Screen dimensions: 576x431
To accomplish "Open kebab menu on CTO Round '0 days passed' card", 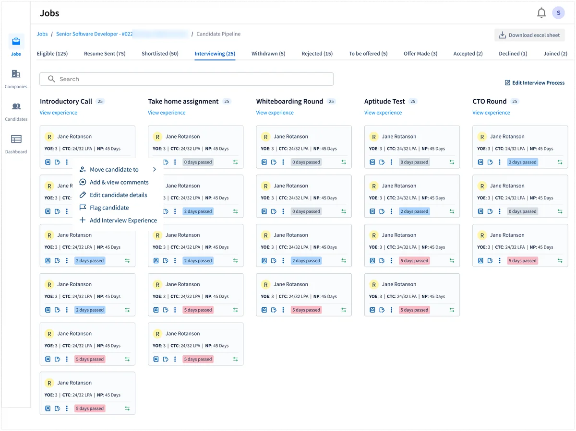I will point(500,211).
